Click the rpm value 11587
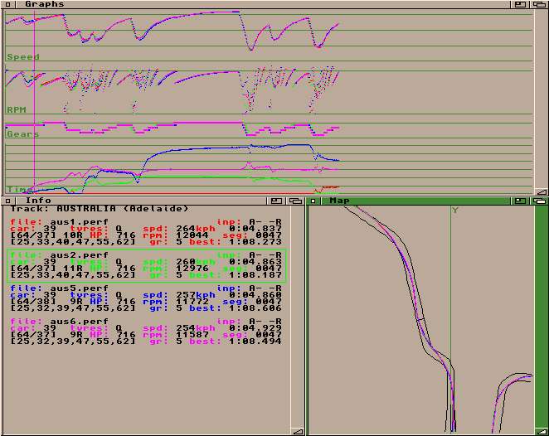The width and height of the screenshot is (549, 436). click(192, 335)
